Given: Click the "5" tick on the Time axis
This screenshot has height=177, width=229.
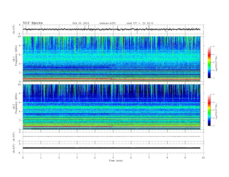Looking at the screenshot, I should point(113,158).
